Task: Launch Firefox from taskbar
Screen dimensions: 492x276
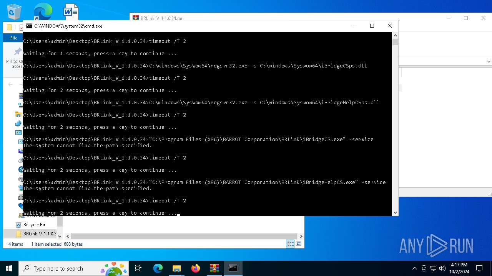Action: pos(196,268)
